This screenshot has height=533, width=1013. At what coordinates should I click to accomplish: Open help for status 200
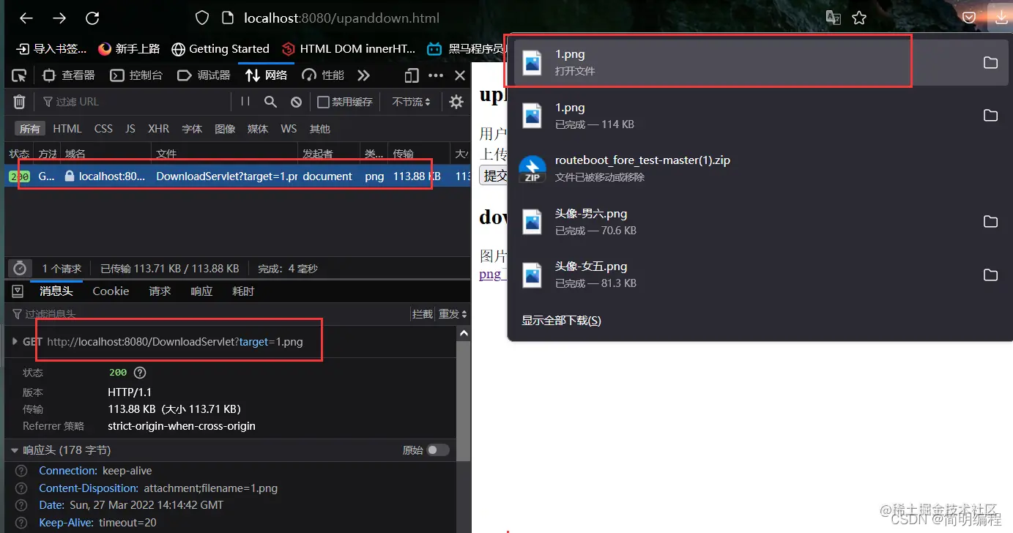(x=140, y=373)
